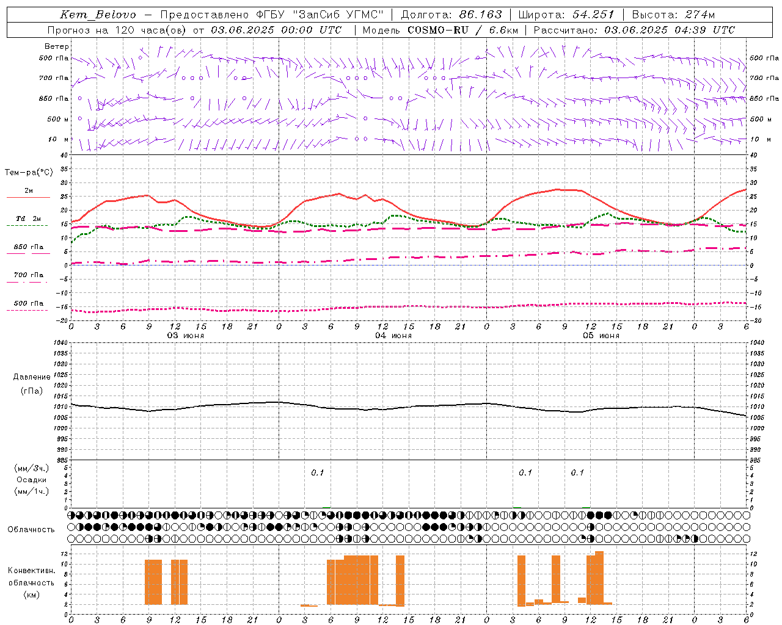The height and width of the screenshot is (625, 782).
Task: Click 'Предоставлено ФГБУ "ЗапСиб УГМС"' text
Action: coord(272,15)
